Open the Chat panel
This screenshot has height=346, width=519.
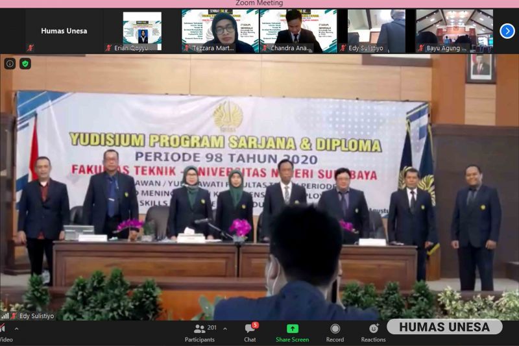point(250,333)
